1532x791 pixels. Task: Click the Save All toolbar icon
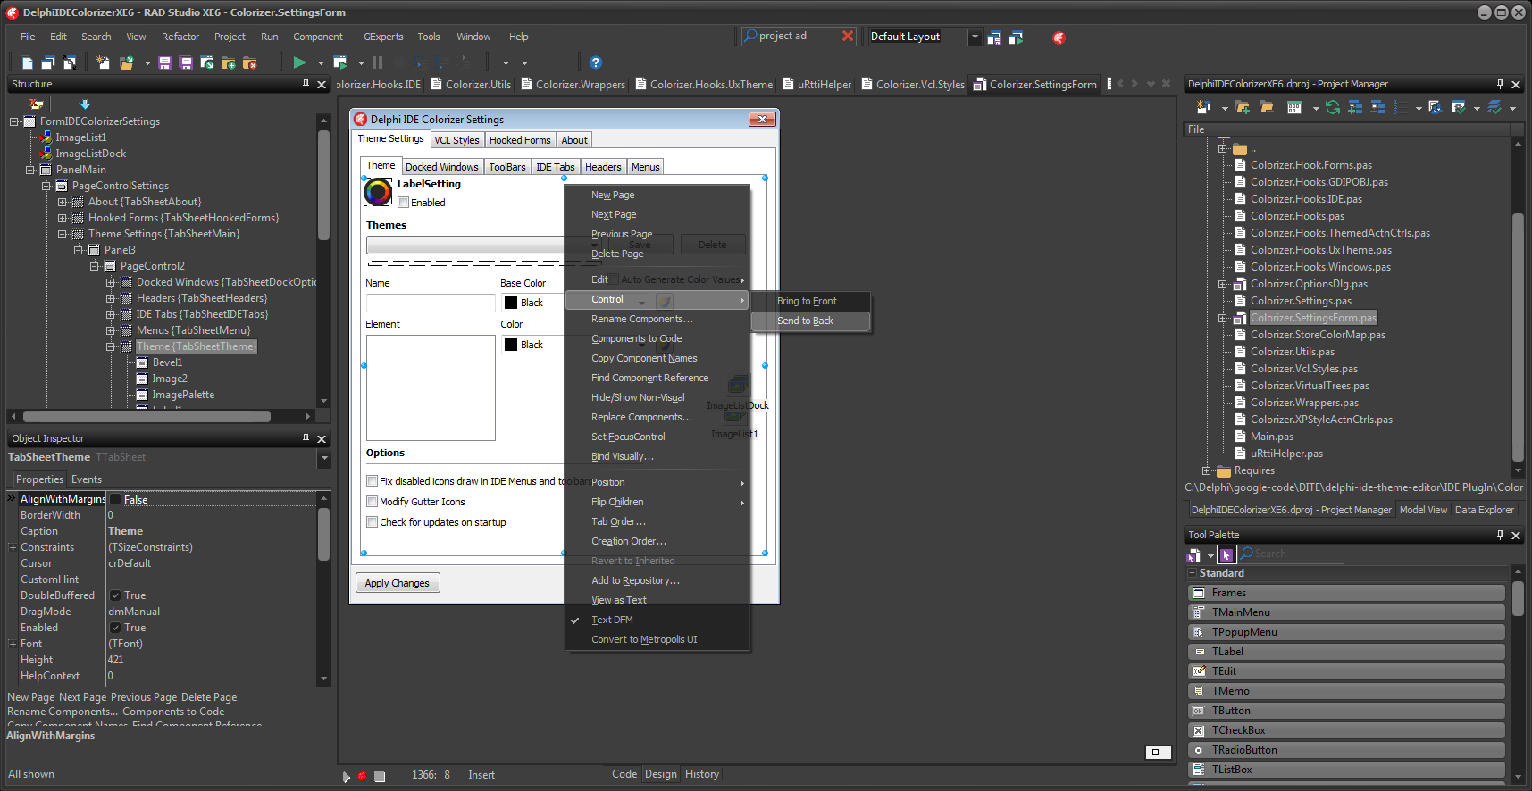pyautogui.click(x=186, y=62)
